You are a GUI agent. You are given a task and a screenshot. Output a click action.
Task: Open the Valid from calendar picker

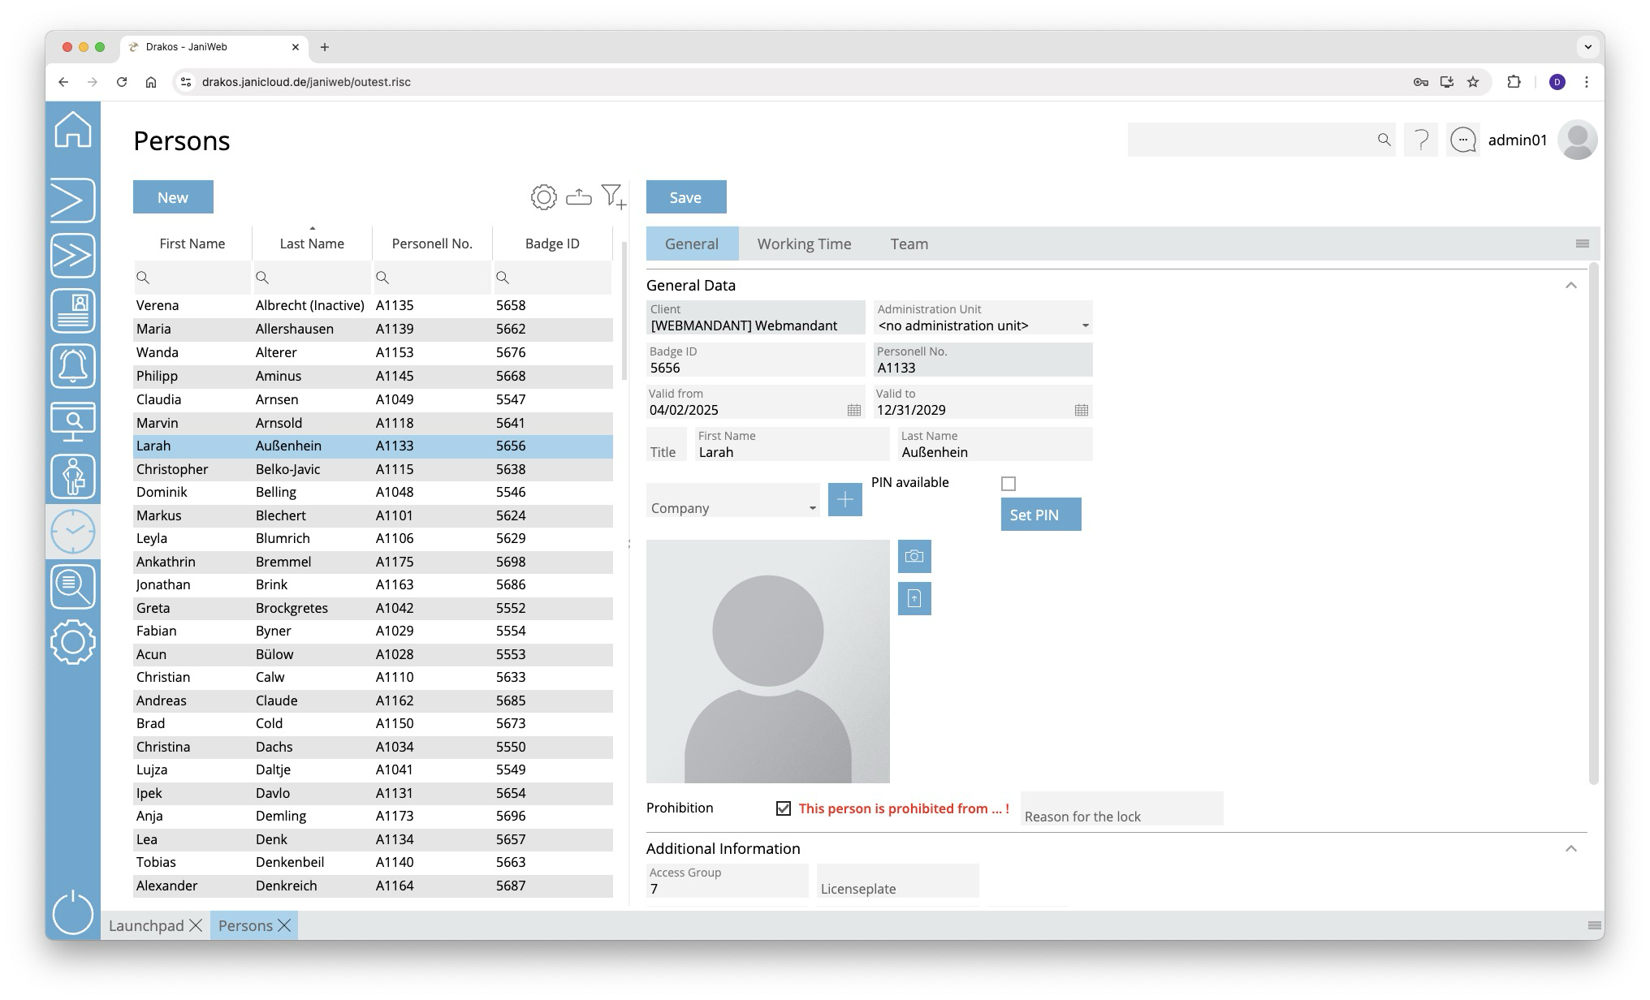pos(854,411)
